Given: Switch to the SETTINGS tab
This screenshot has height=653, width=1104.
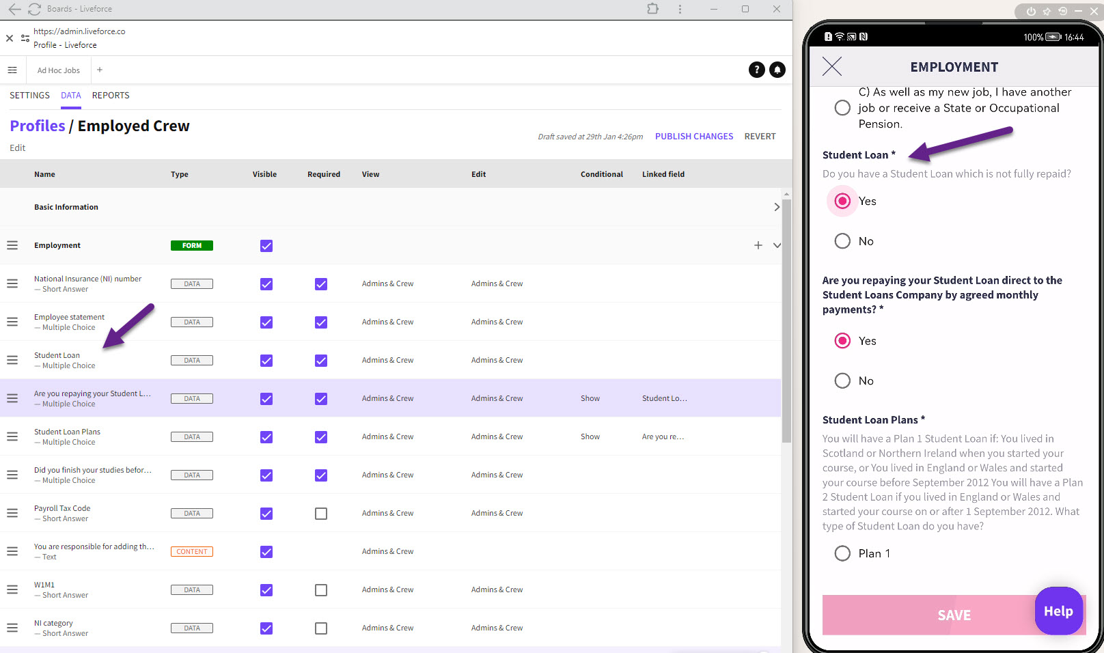Looking at the screenshot, I should [x=29, y=96].
